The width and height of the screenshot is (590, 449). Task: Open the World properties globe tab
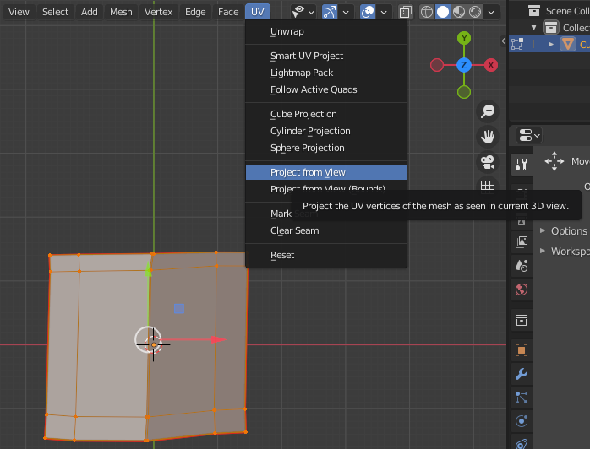[x=522, y=289]
